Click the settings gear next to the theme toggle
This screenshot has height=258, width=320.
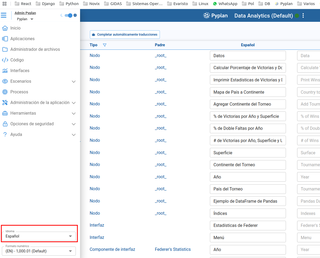tap(75, 15)
